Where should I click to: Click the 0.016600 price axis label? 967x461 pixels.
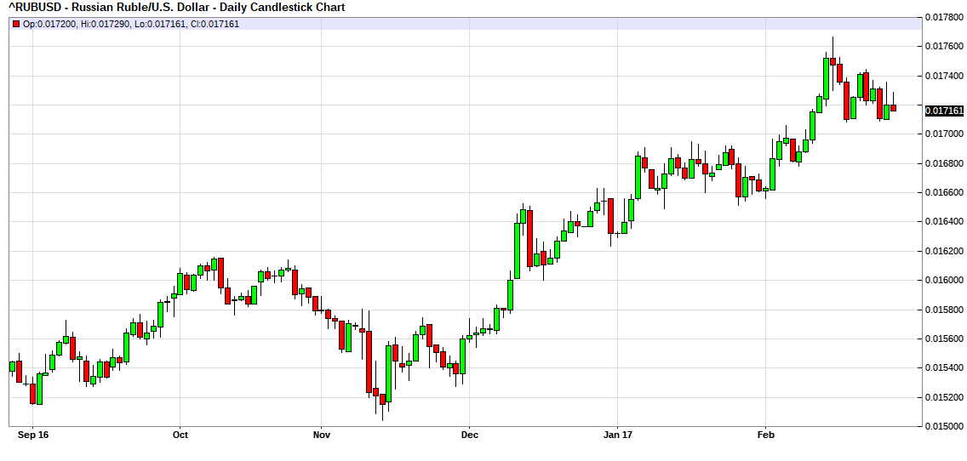pyautogui.click(x=945, y=193)
